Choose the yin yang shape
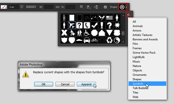Viewport: 174px width, 104px height. tap(117, 40)
